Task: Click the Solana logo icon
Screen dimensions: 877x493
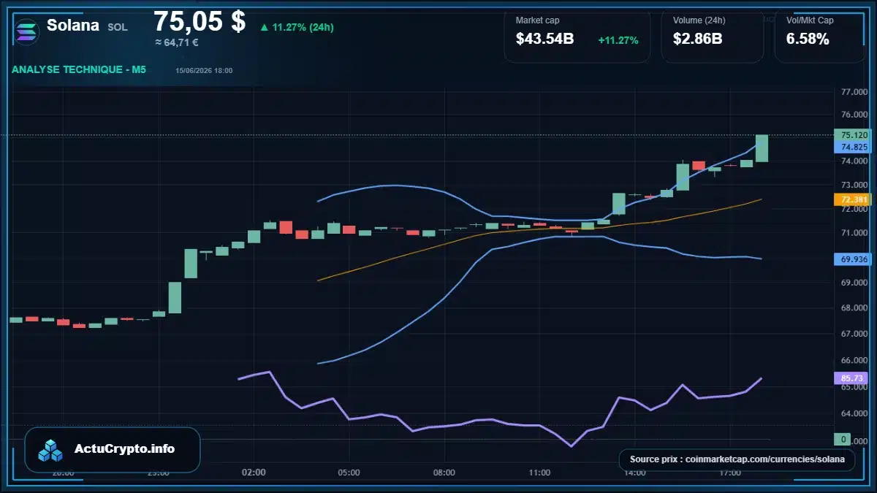Action: point(26,32)
